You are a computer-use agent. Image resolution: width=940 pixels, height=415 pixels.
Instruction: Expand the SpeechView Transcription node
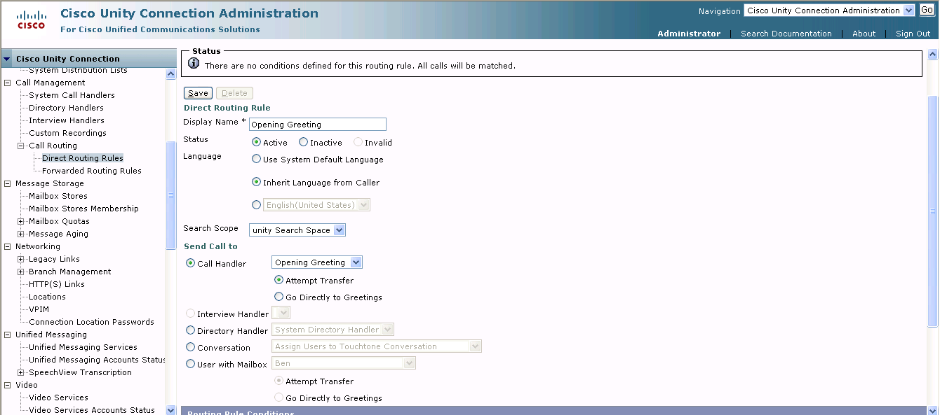[x=21, y=372]
